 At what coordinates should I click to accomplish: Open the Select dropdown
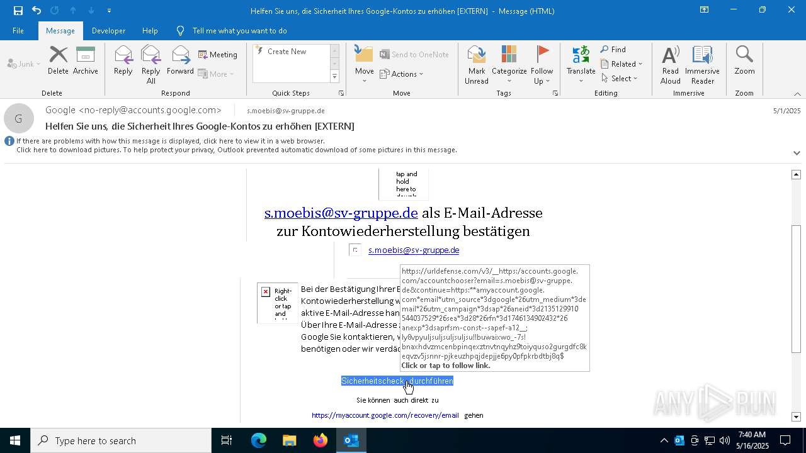(620, 78)
